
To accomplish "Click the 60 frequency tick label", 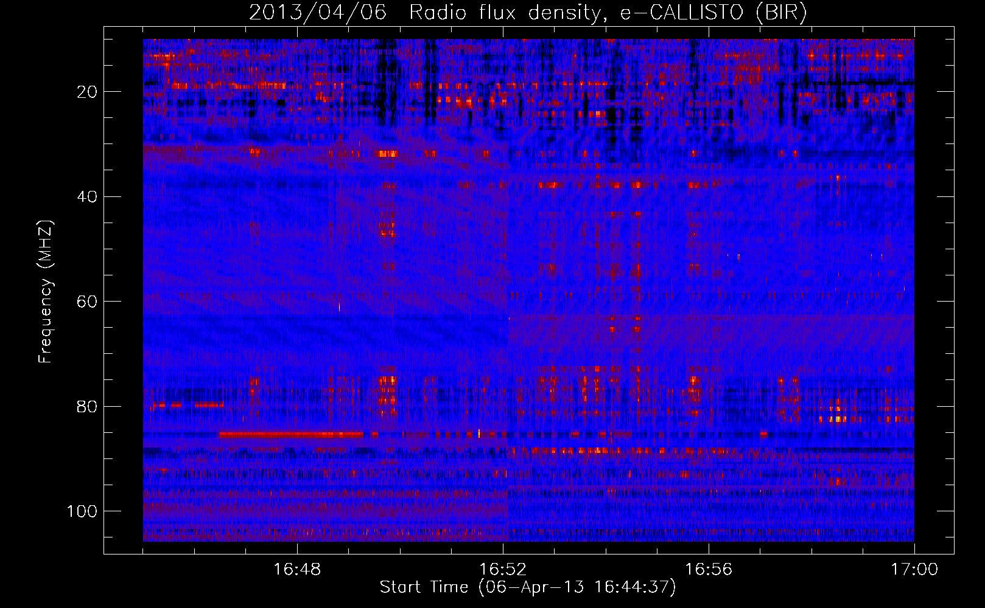I will [87, 302].
